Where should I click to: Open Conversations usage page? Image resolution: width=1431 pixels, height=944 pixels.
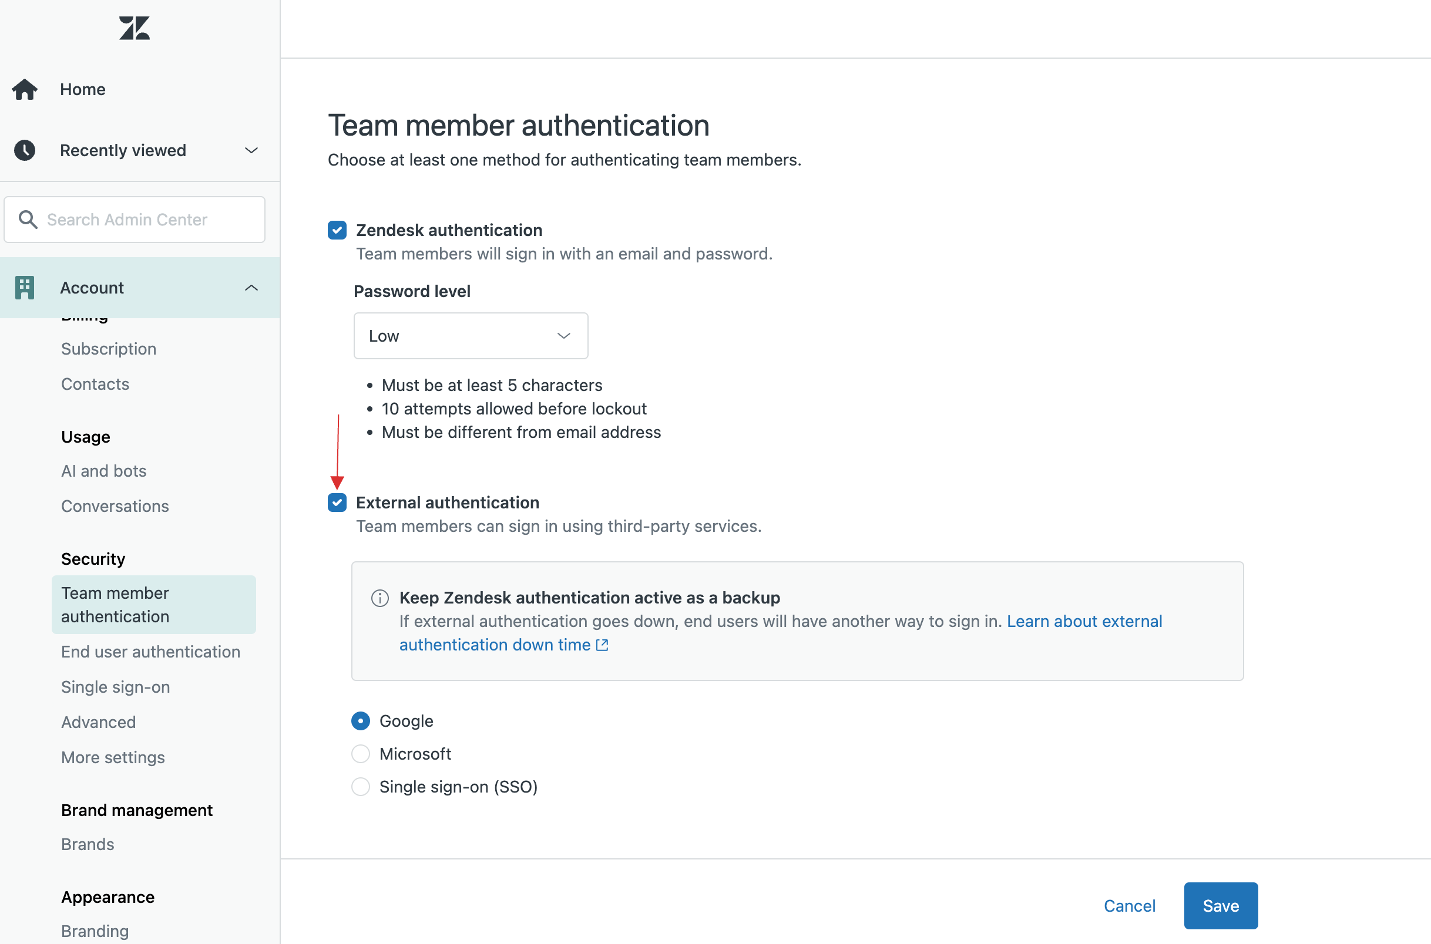(x=115, y=505)
